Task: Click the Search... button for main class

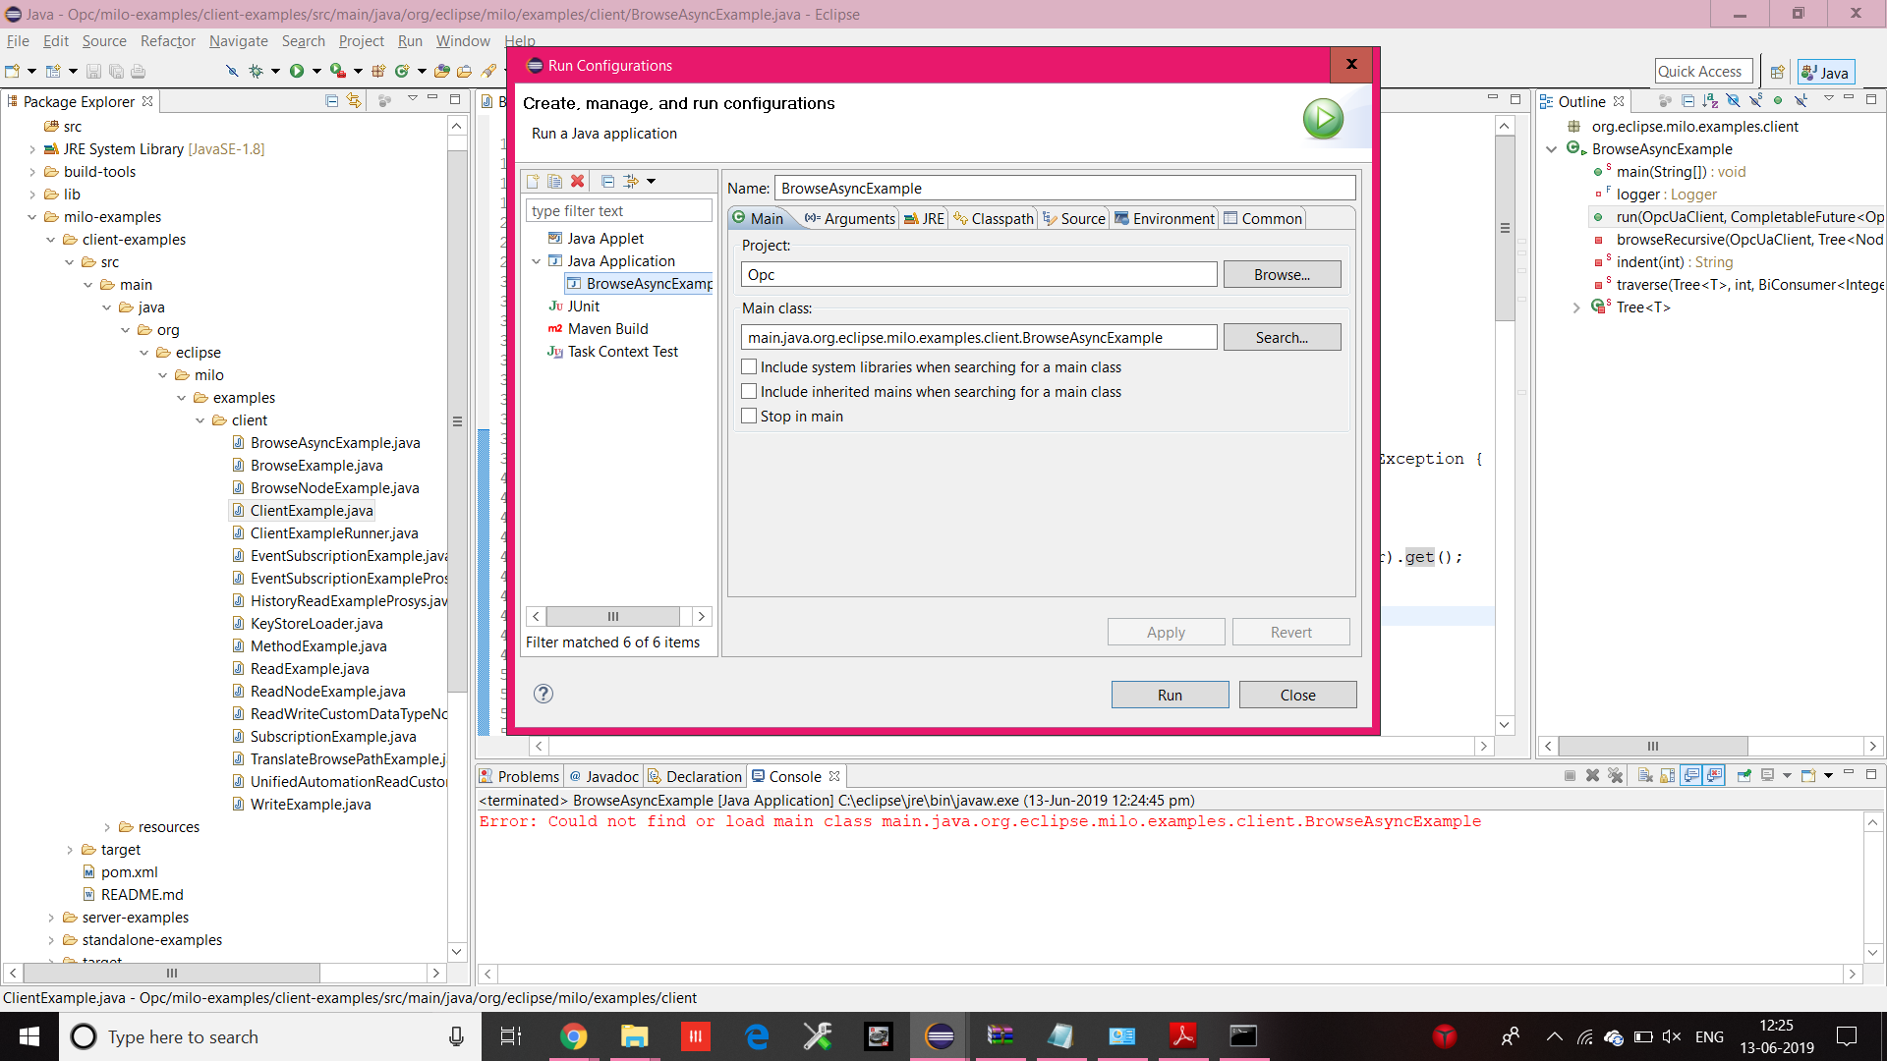Action: click(1282, 337)
